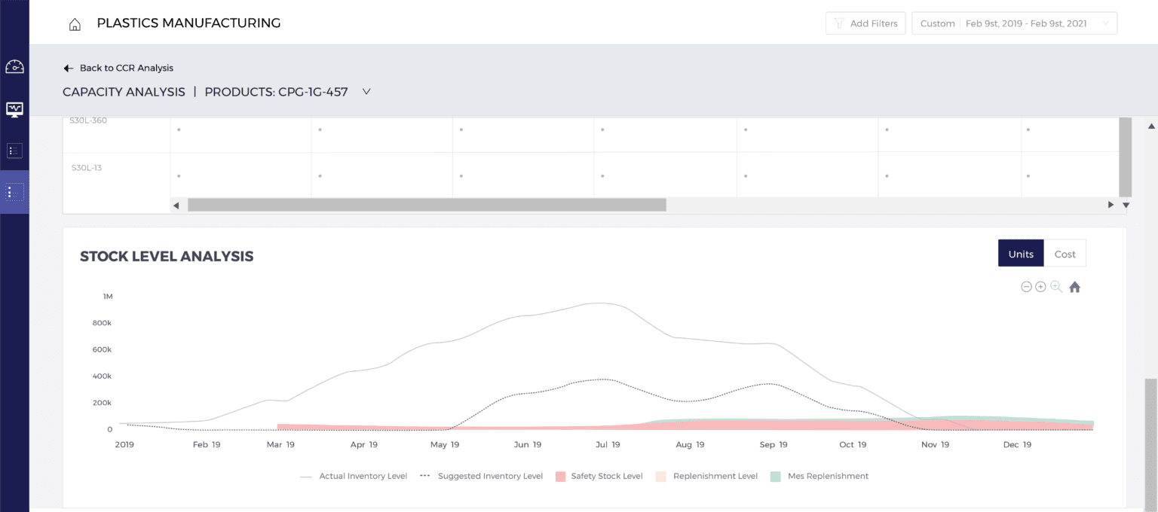
Task: Select the Safety Stock Level color swatch
Action: (561, 476)
